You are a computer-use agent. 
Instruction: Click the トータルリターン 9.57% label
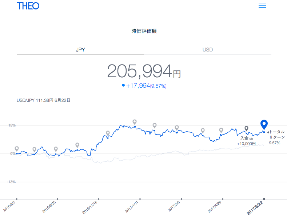click(x=276, y=137)
